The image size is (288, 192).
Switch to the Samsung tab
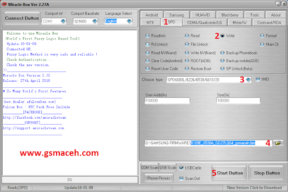click(176, 15)
